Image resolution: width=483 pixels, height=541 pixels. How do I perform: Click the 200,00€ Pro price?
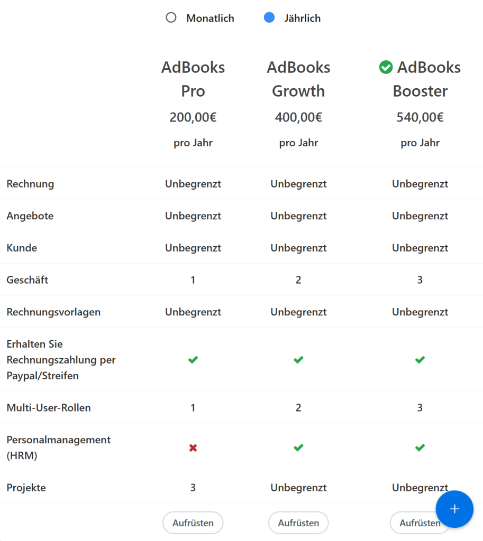coord(193,117)
